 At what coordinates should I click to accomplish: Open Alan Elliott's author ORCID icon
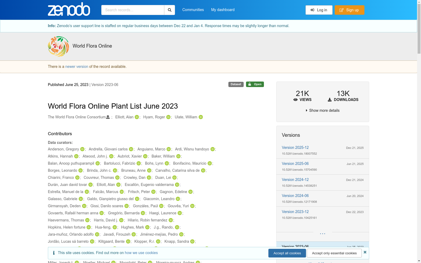tap(137, 117)
